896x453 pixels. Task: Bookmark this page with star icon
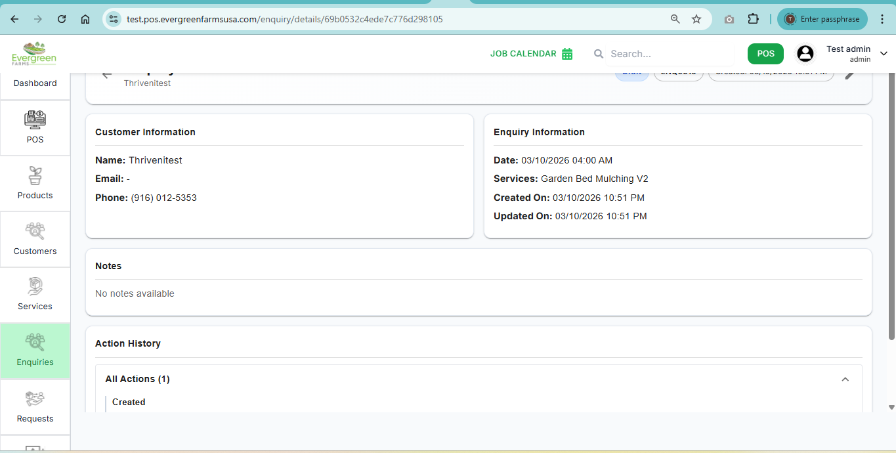(696, 19)
